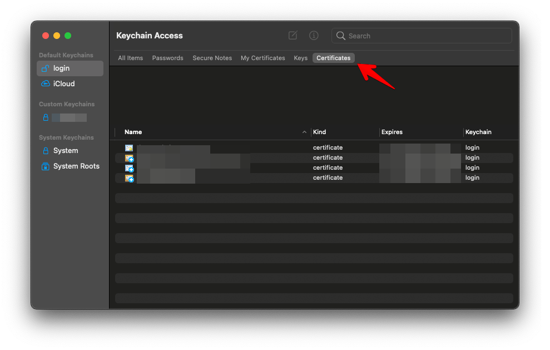Select the login keychain

click(70, 68)
